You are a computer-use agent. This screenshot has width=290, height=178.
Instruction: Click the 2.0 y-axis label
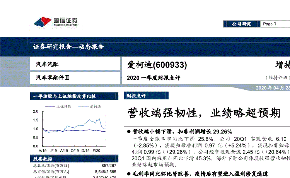[x=36, y=111]
